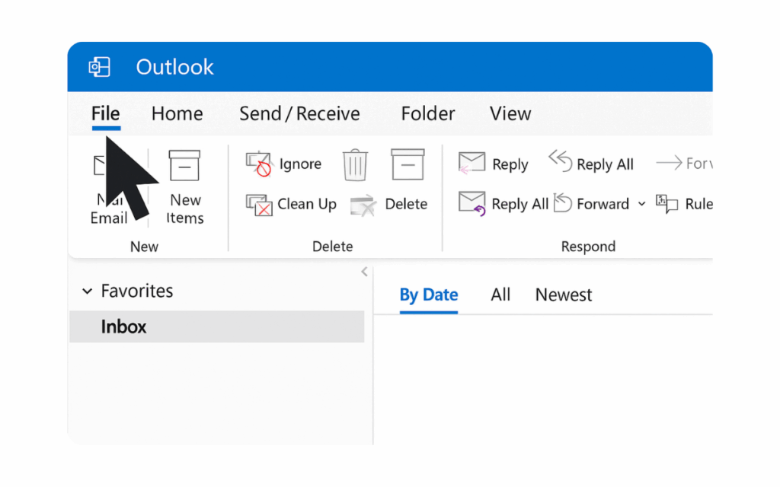Click the Outlook title text

pos(175,67)
